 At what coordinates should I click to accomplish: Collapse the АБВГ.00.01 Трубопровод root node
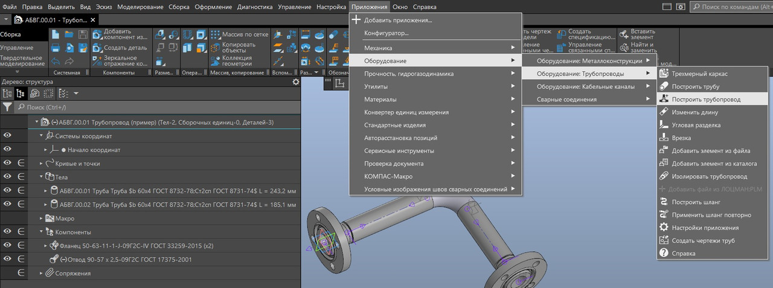click(x=37, y=122)
